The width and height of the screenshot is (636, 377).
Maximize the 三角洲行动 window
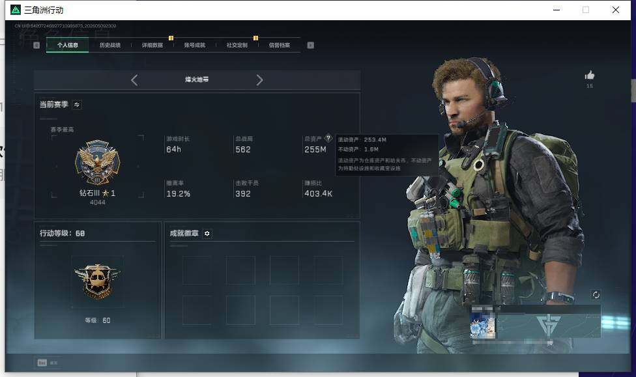pyautogui.click(x=586, y=10)
